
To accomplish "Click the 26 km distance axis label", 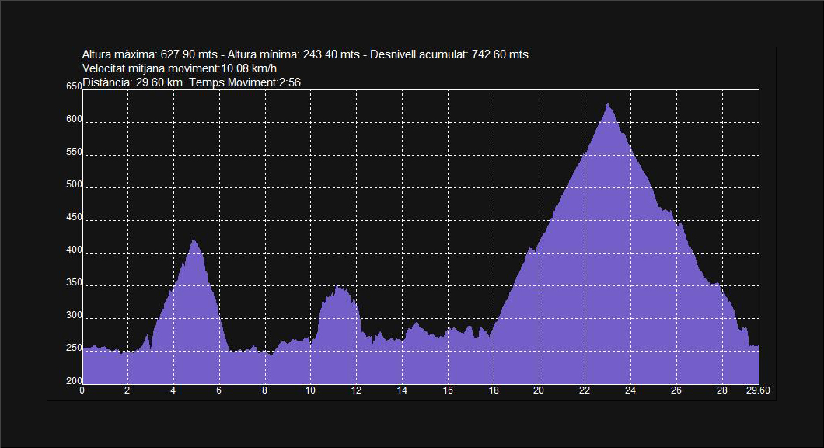I will click(676, 390).
